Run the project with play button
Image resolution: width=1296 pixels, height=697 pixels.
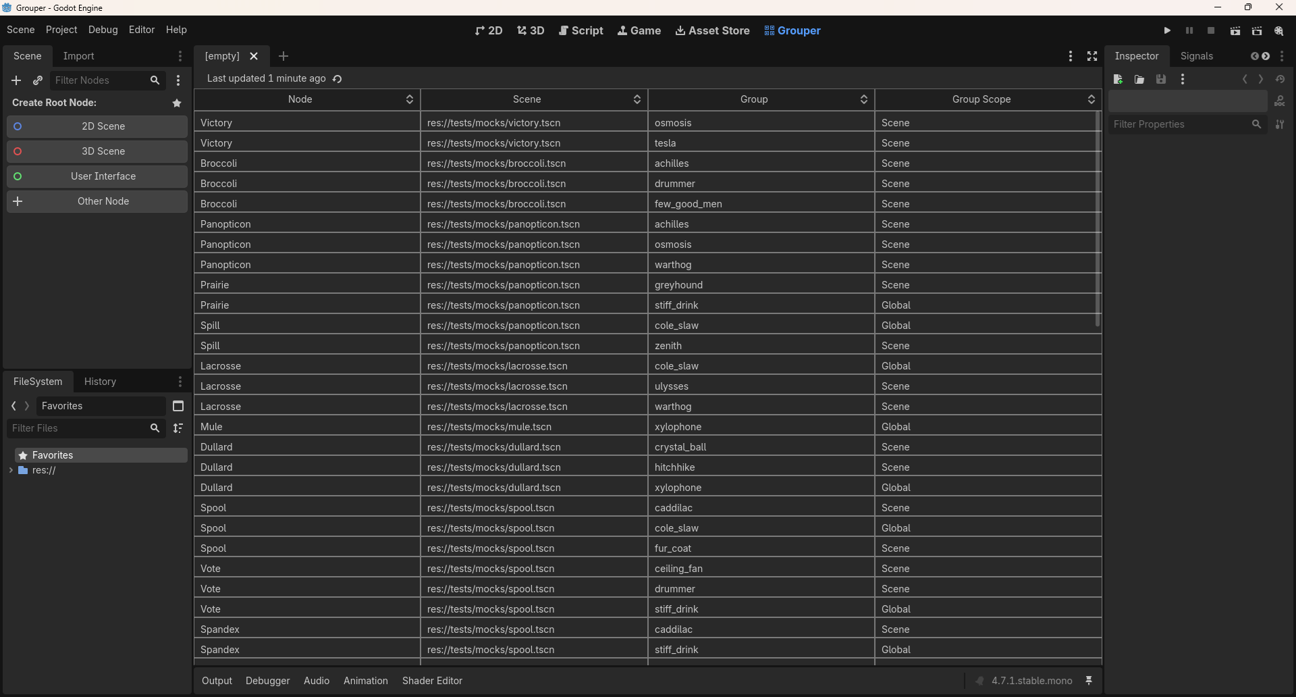tap(1167, 30)
